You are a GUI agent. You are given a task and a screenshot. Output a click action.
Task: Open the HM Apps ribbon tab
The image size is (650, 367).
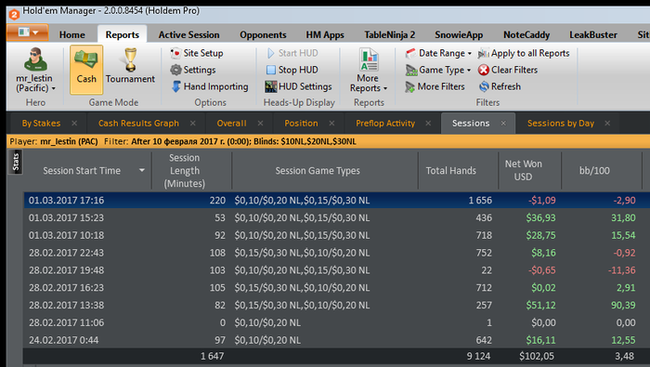[325, 34]
